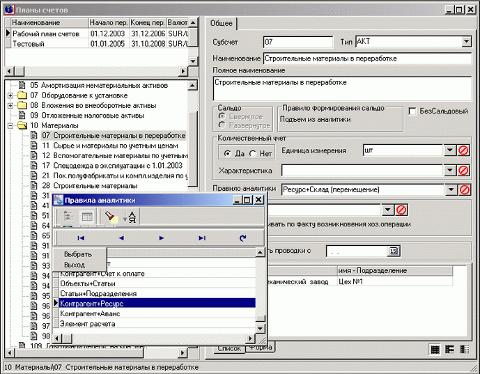Jump to last record in navigator
Screen dimensions: 480x374
click(202, 238)
